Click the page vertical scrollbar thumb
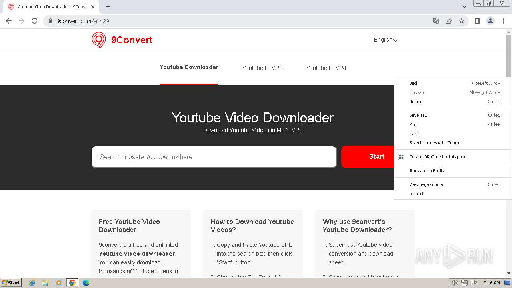 [x=509, y=56]
